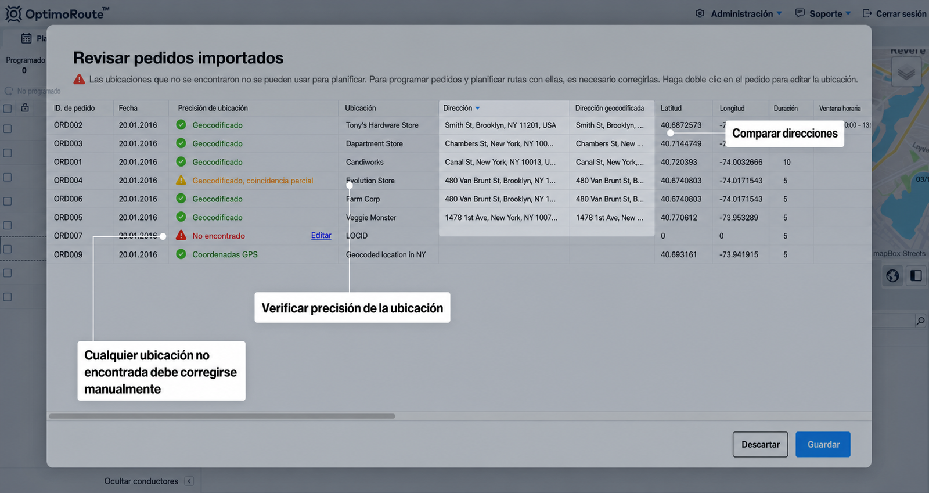929x493 pixels.
Task: Select the ORD005 order ID cell
Action: [69, 217]
